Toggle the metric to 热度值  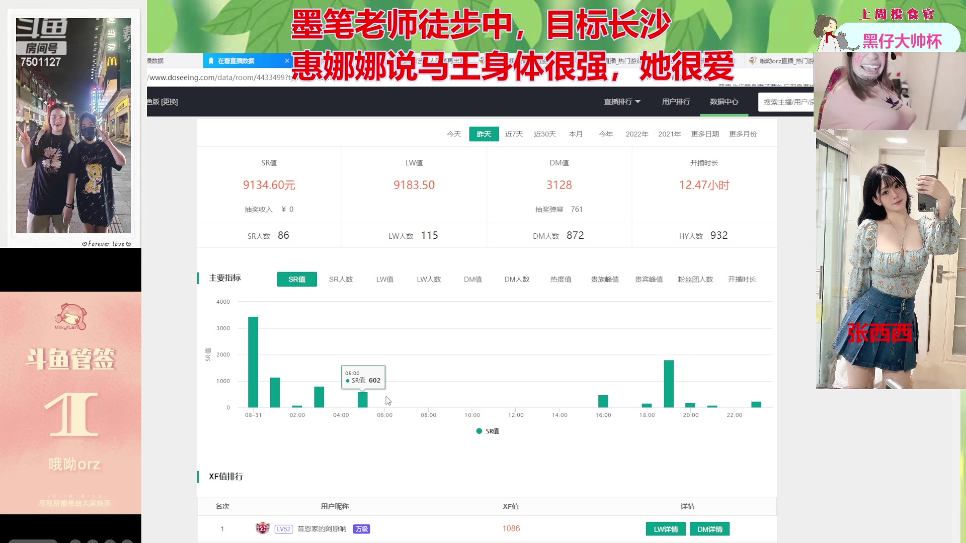pyautogui.click(x=560, y=279)
